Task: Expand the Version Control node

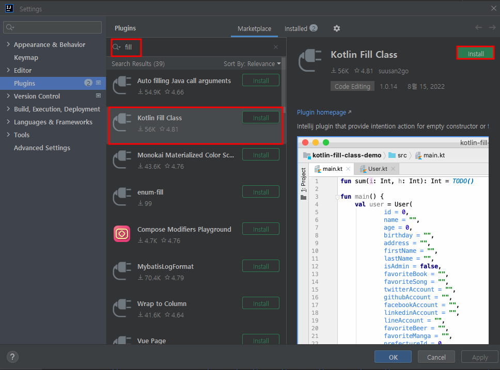Action: point(8,96)
